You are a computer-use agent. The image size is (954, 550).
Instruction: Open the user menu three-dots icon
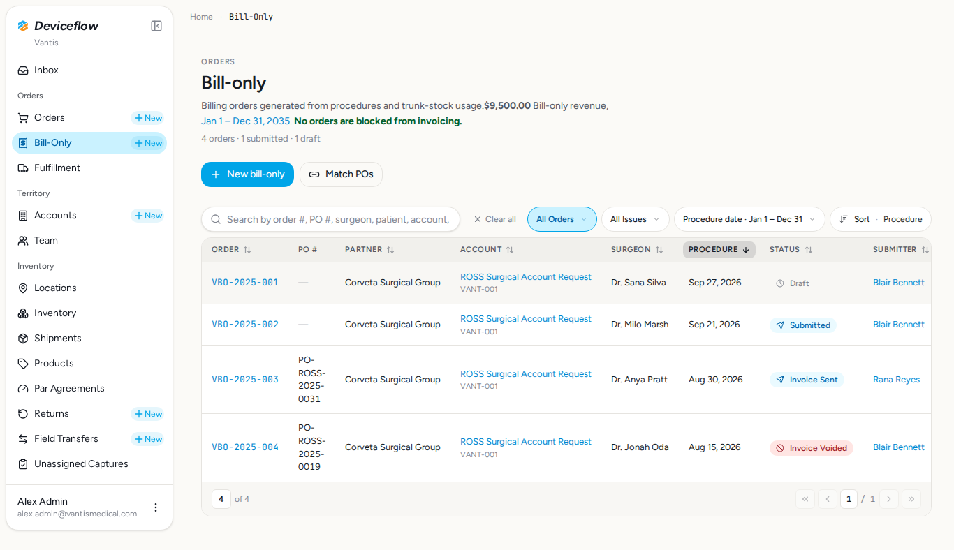pyautogui.click(x=156, y=507)
